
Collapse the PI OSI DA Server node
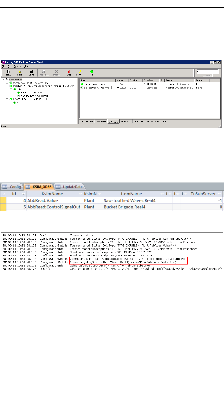pyautogui.click(x=7, y=99)
